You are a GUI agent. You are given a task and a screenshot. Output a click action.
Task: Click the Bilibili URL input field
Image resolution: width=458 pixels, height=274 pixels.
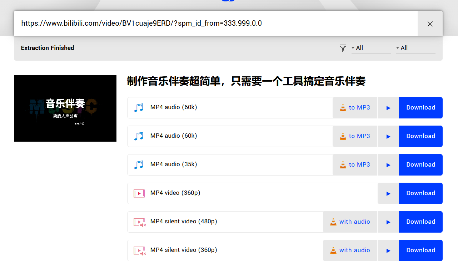coord(214,24)
